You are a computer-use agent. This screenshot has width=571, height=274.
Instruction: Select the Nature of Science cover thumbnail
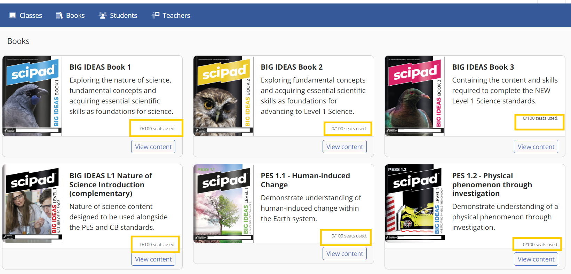click(32, 204)
